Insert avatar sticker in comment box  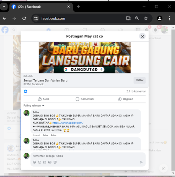click(x=34, y=162)
